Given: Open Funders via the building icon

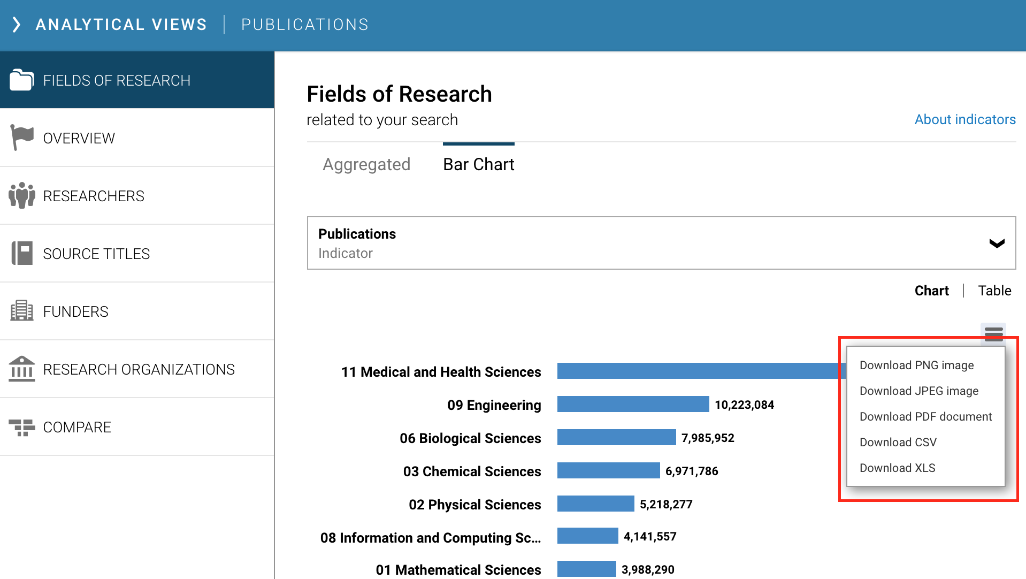Looking at the screenshot, I should (21, 311).
